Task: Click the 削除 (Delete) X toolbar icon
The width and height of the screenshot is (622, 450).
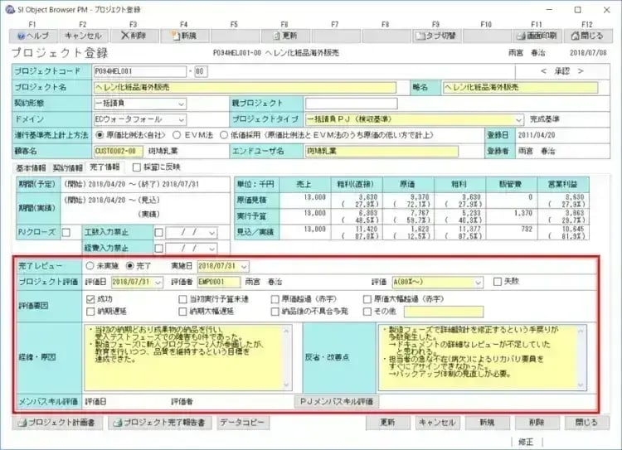Action: pos(133,36)
